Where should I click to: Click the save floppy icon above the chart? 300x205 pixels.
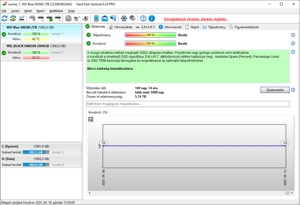pos(91,120)
